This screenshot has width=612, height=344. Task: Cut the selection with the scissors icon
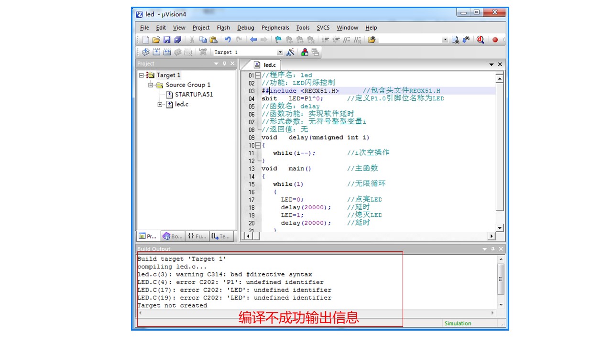(192, 40)
